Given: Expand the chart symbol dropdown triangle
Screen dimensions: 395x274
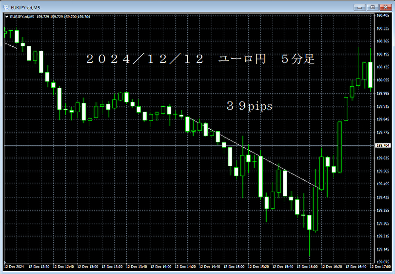Looking at the screenshot, I should click(x=7, y=17).
